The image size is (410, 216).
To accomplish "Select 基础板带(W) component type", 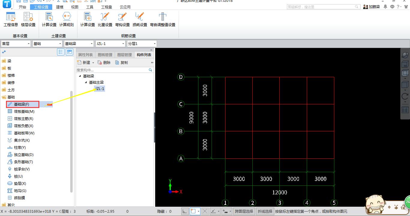I will (21, 133).
